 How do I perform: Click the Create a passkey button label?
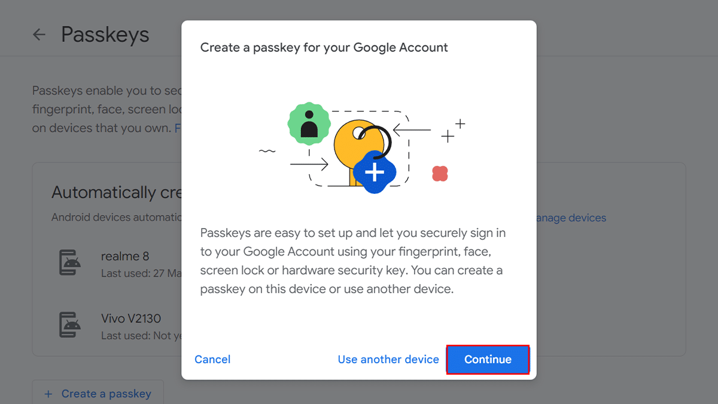pyautogui.click(x=106, y=394)
